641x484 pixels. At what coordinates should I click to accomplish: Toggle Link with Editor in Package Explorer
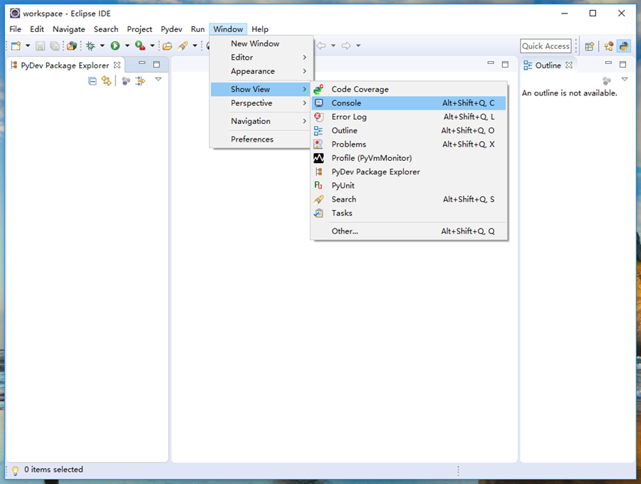[106, 81]
